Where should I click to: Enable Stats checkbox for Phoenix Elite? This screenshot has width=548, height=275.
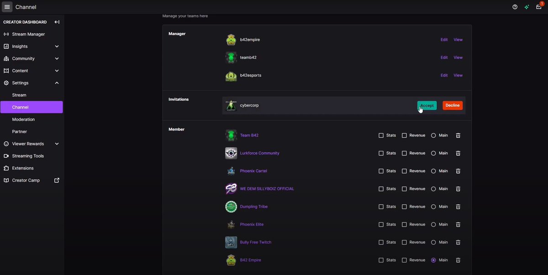(381, 224)
